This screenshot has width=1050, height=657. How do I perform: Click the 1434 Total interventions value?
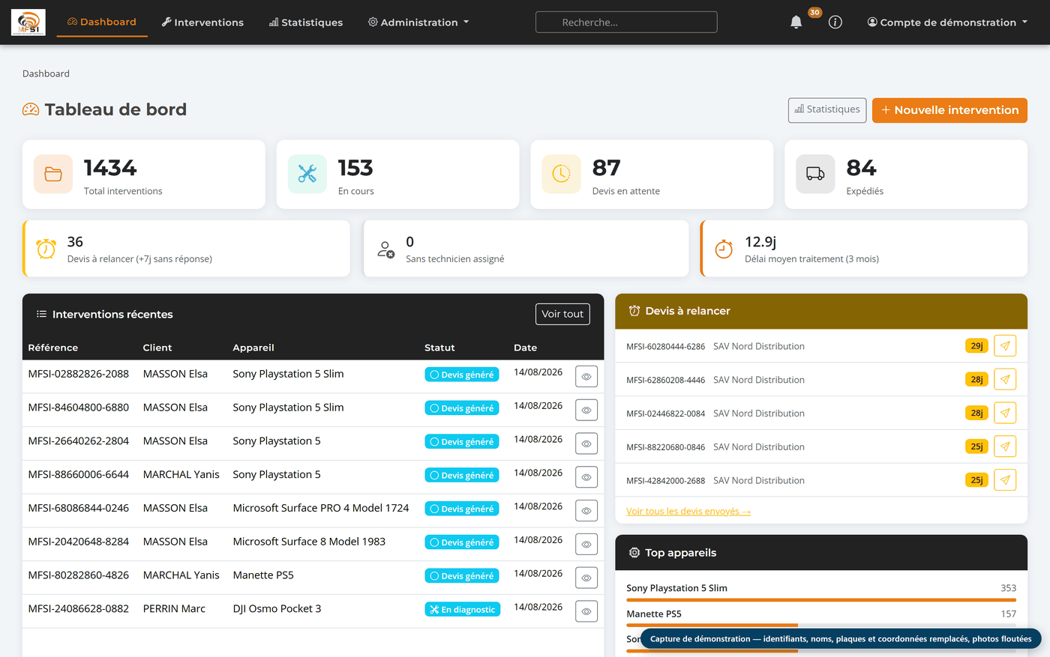[x=110, y=168]
